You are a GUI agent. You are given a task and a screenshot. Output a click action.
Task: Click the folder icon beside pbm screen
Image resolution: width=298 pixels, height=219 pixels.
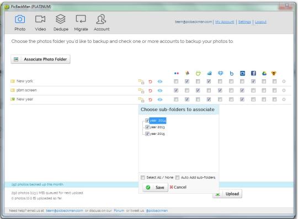pyautogui.click(x=13, y=90)
